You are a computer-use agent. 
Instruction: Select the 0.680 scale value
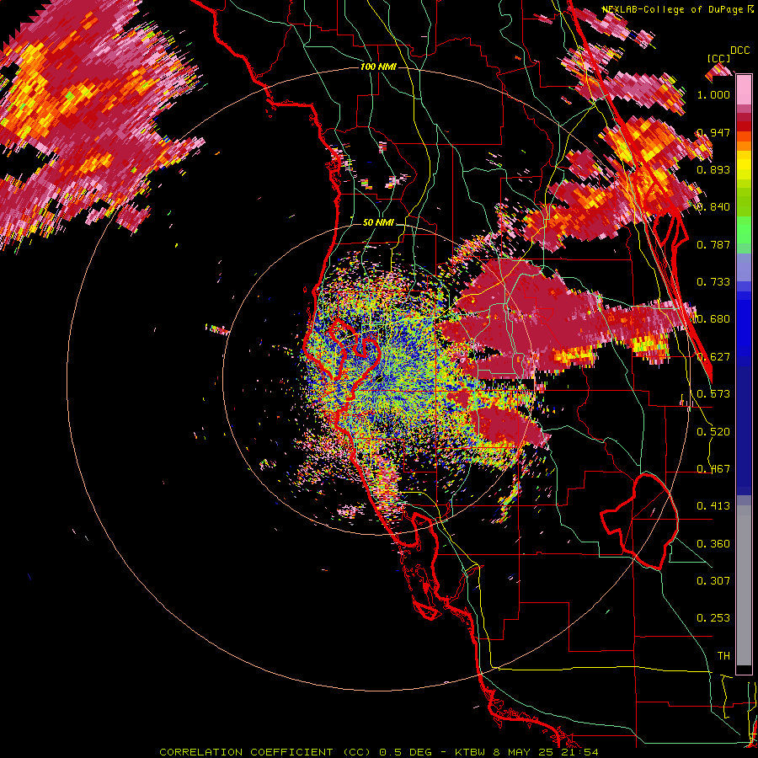coord(713,319)
